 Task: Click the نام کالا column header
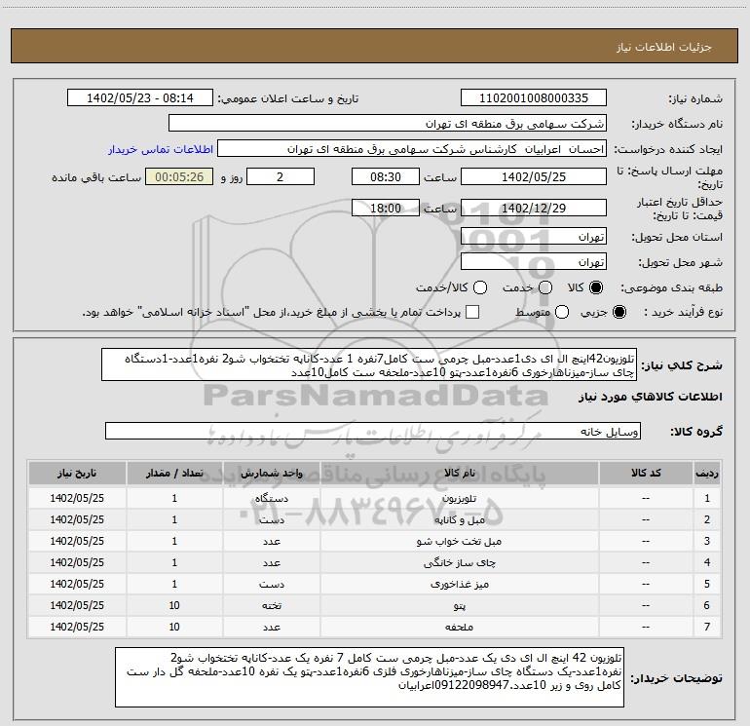click(x=459, y=473)
